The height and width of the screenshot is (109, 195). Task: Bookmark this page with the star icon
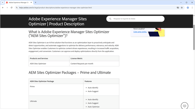(x=182, y=7)
